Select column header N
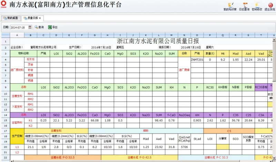The width and height of the screenshot is (276, 162). click(x=184, y=35)
